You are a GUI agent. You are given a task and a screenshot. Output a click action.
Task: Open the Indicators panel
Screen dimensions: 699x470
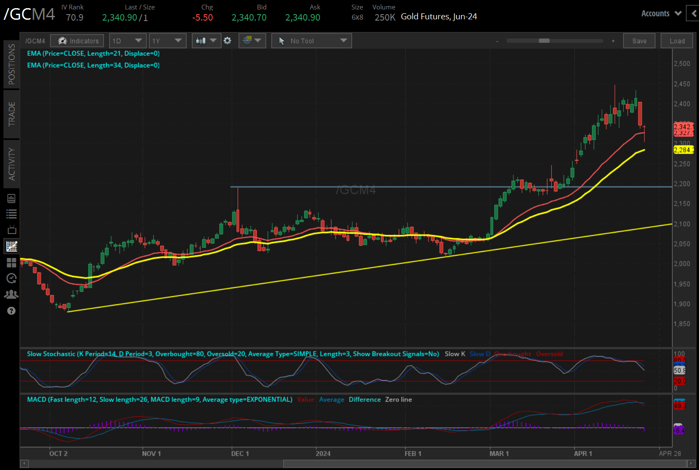click(x=77, y=41)
